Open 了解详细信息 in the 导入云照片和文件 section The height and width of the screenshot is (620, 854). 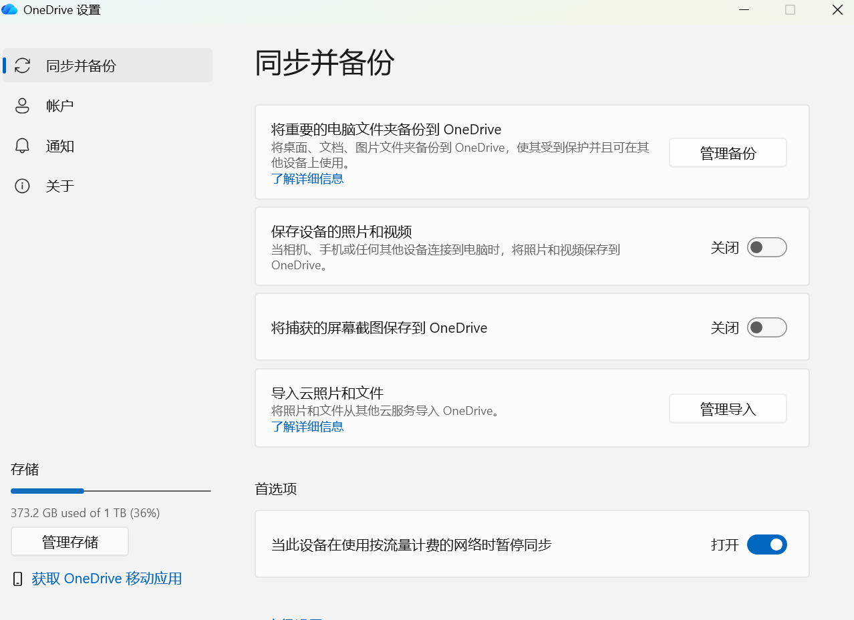(x=307, y=426)
